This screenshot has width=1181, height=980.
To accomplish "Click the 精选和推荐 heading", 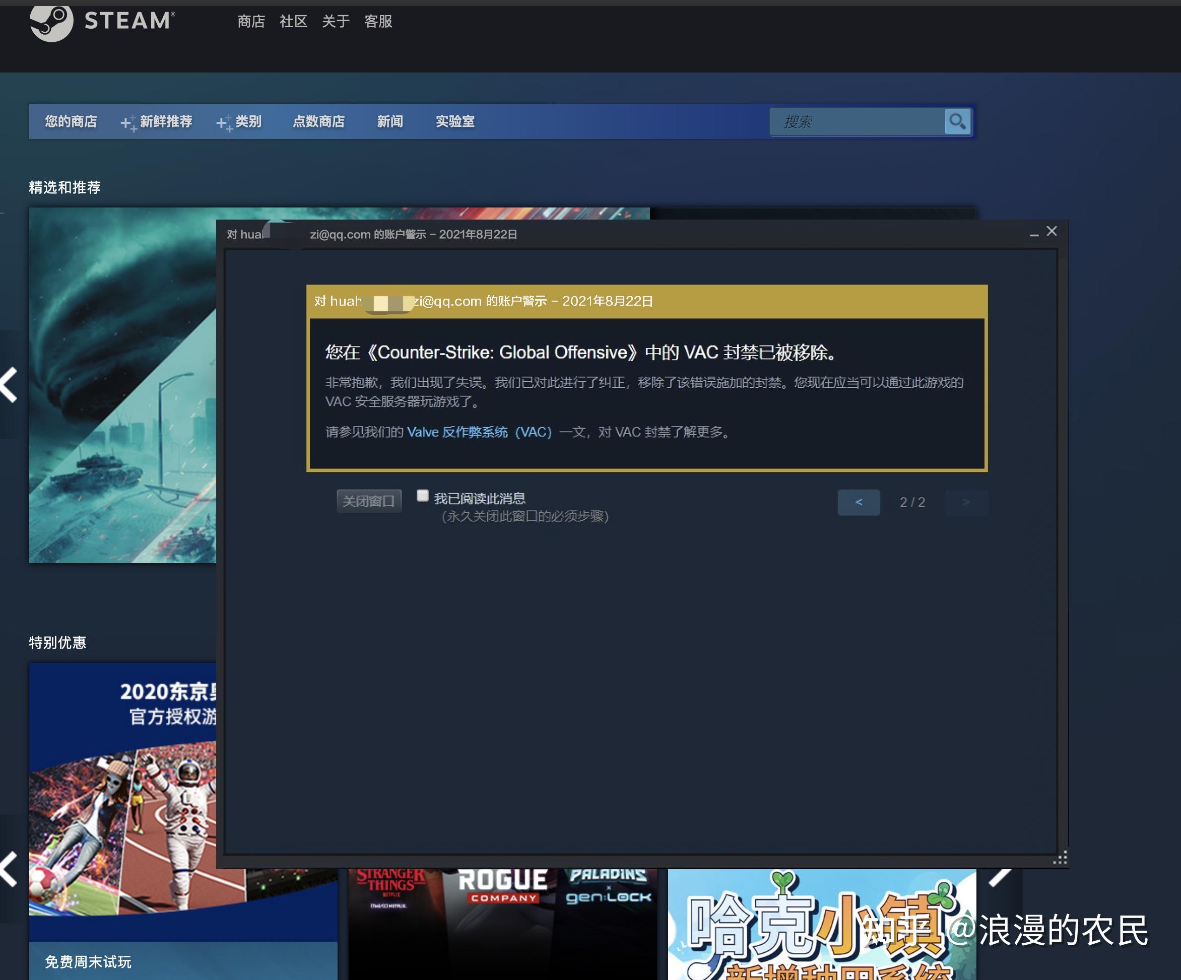I will pos(64,187).
